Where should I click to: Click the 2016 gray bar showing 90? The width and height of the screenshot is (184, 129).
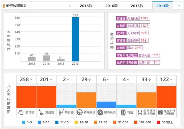click(x=46, y=58)
